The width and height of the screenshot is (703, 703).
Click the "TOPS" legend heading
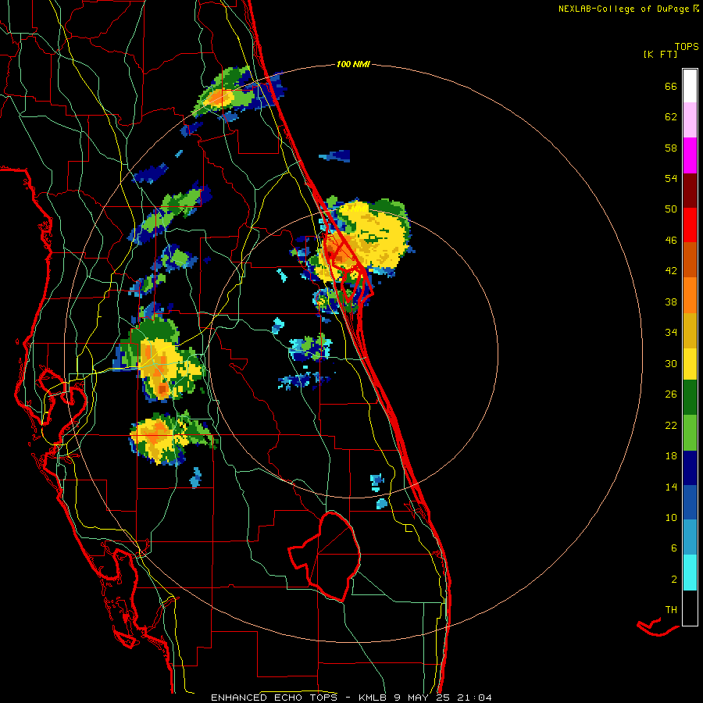[x=687, y=47]
